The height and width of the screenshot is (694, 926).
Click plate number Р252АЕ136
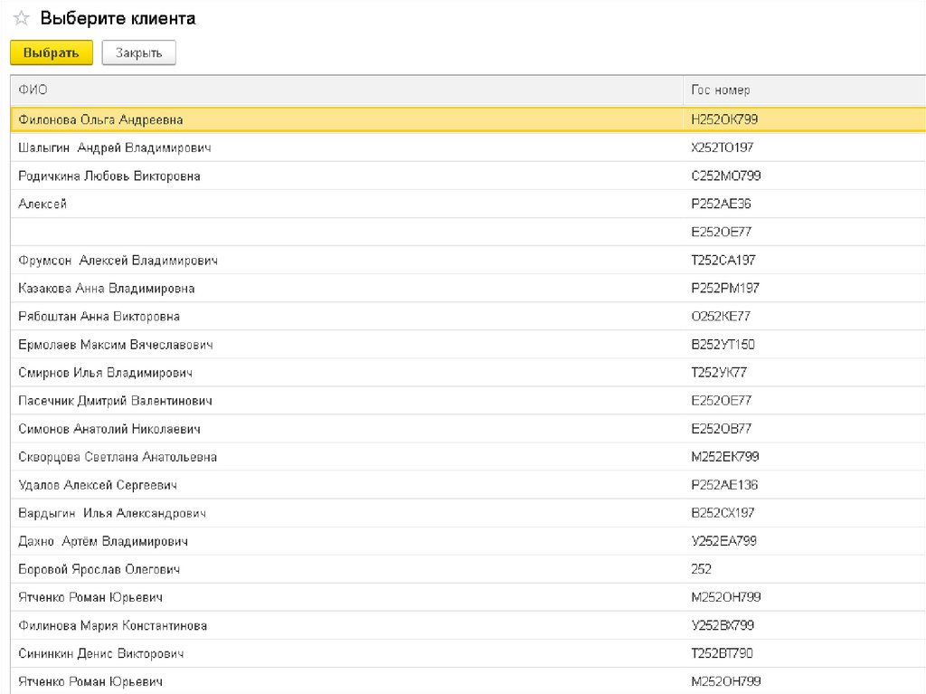click(724, 485)
